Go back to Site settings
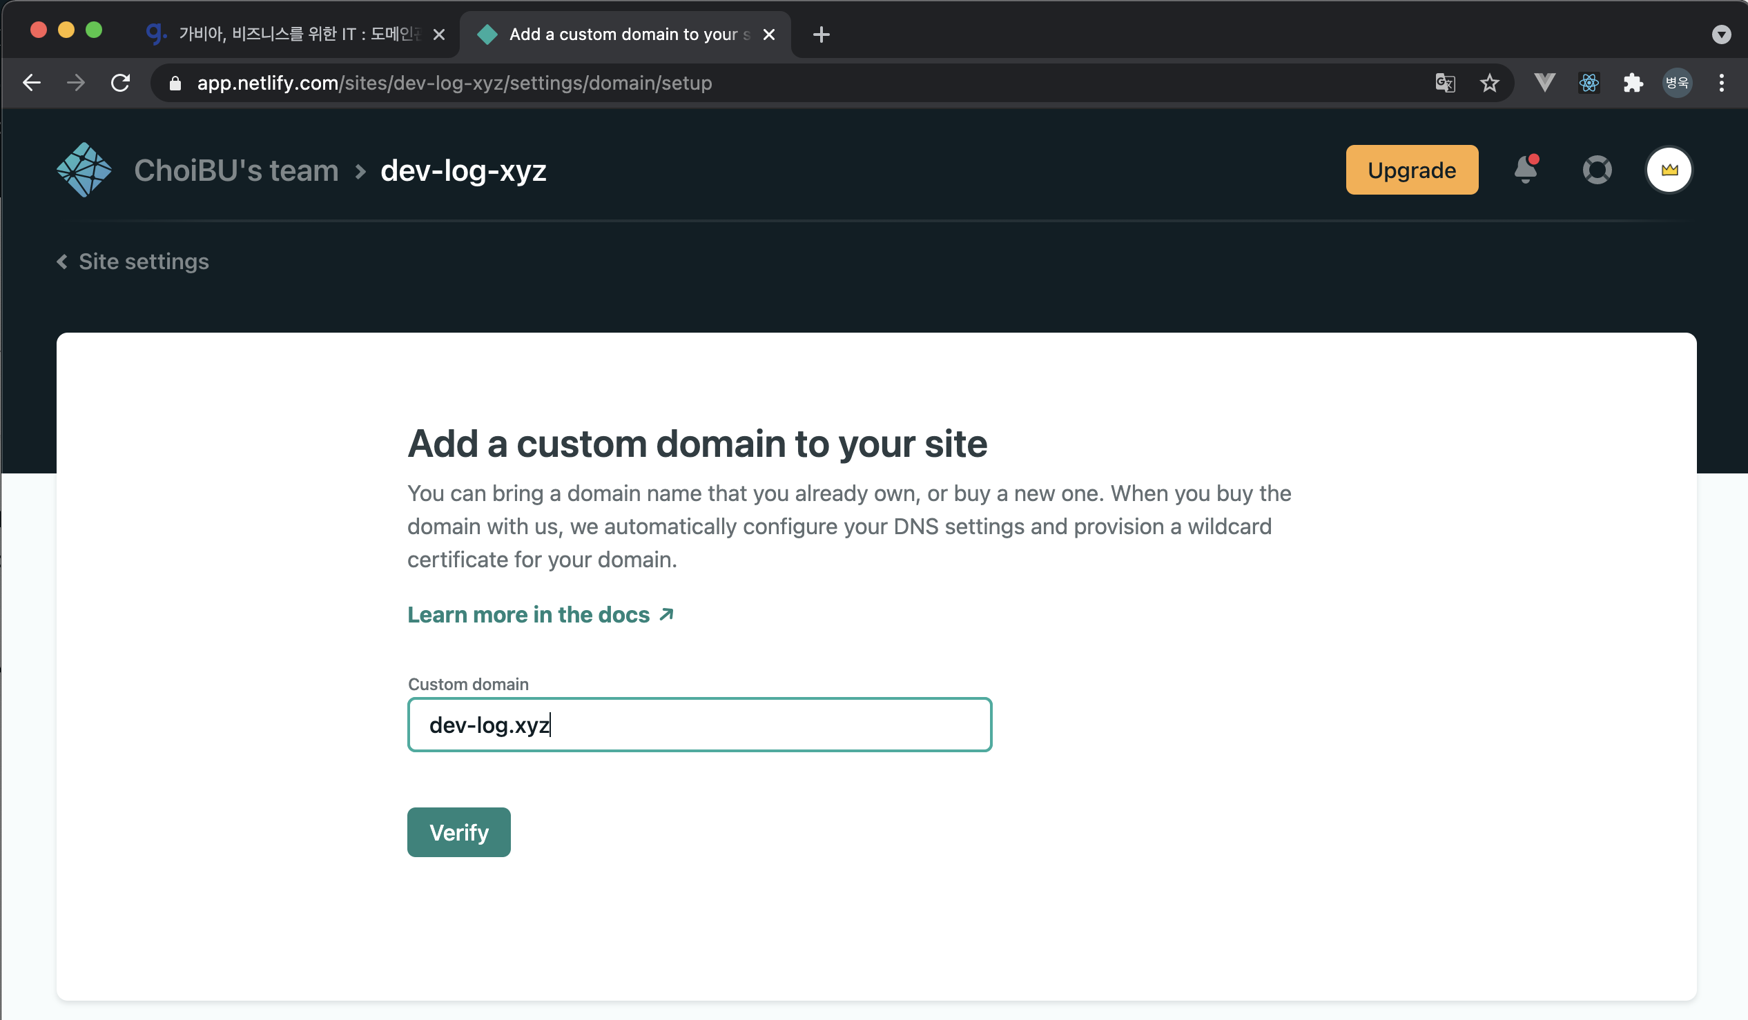The height and width of the screenshot is (1020, 1748). pyautogui.click(x=133, y=262)
